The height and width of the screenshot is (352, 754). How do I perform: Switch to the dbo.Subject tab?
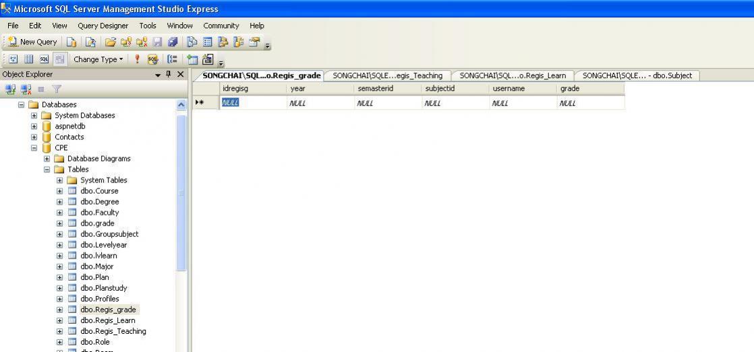637,76
